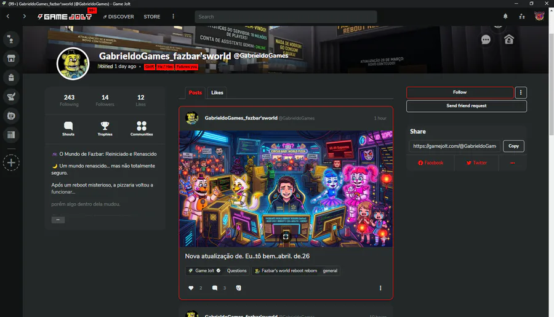Focus the Search field

pyautogui.click(x=286, y=17)
